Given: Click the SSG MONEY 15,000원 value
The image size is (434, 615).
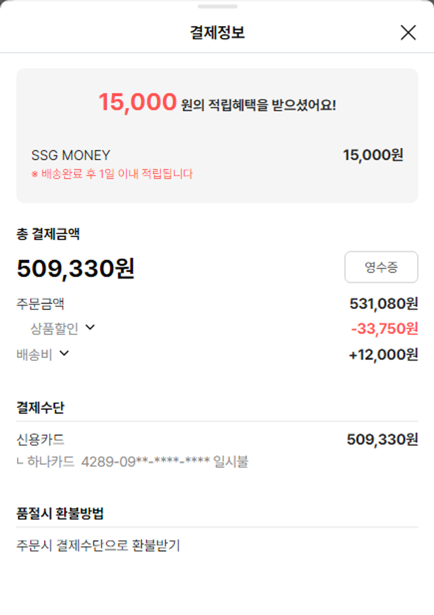Looking at the screenshot, I should pos(373,155).
